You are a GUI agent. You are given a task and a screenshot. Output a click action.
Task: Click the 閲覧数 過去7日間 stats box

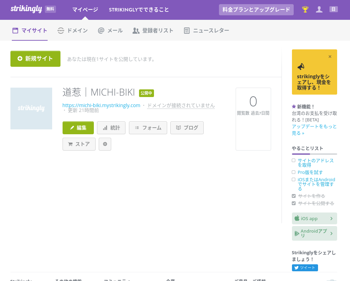(x=253, y=119)
